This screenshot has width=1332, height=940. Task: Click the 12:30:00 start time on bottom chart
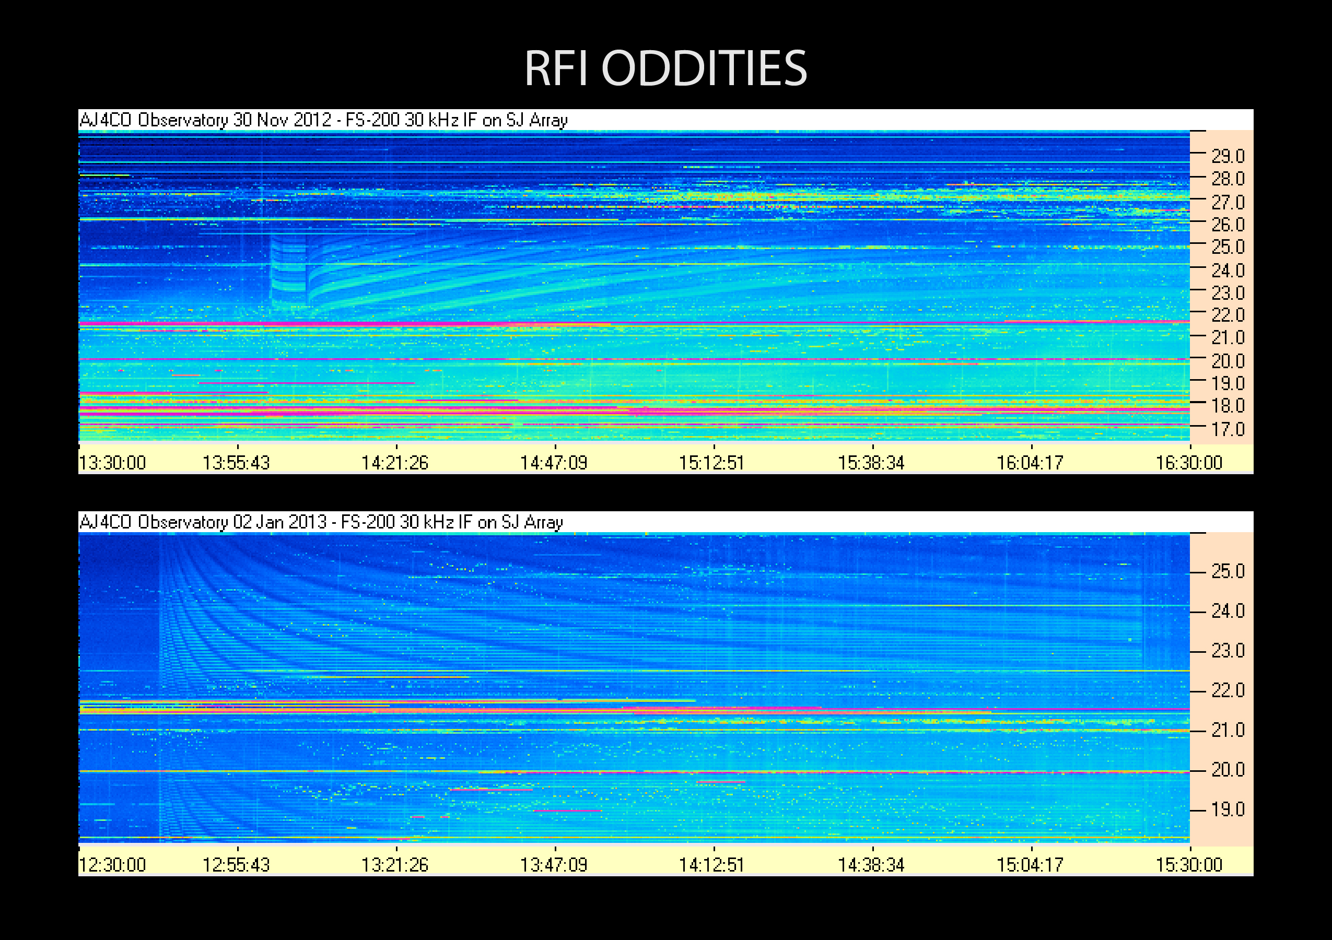pos(112,865)
